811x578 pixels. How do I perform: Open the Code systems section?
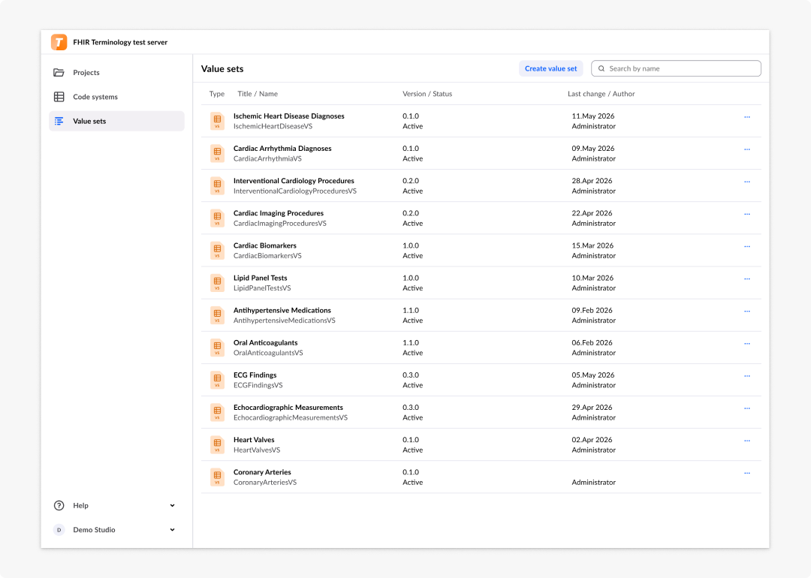(x=116, y=97)
